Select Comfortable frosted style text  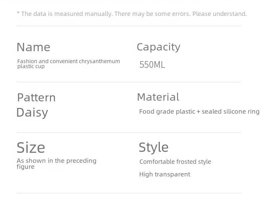[x=175, y=162]
